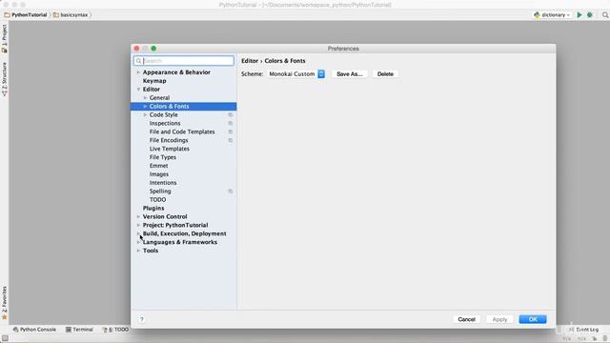Select Intentions in preferences tree

point(163,183)
